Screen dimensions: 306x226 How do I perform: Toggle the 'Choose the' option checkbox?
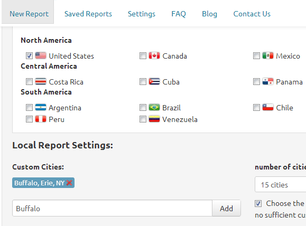258,204
